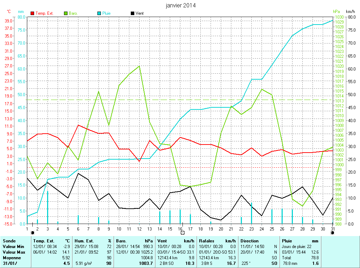
Task: Click the 'Direction' column header
Action: coord(250,241)
